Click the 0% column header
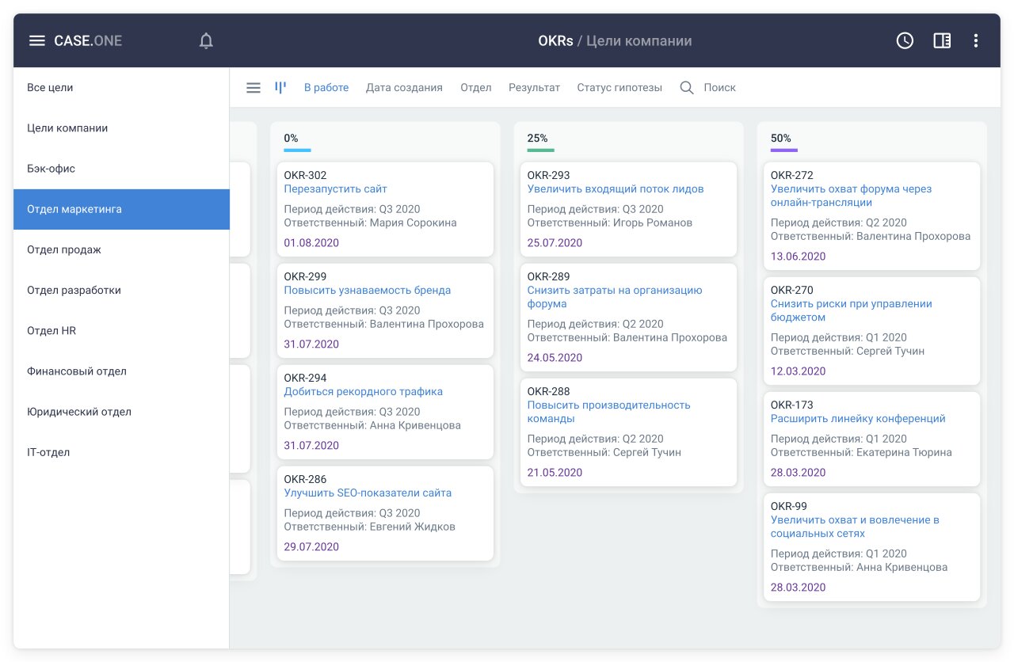The image size is (1014, 662). click(292, 139)
